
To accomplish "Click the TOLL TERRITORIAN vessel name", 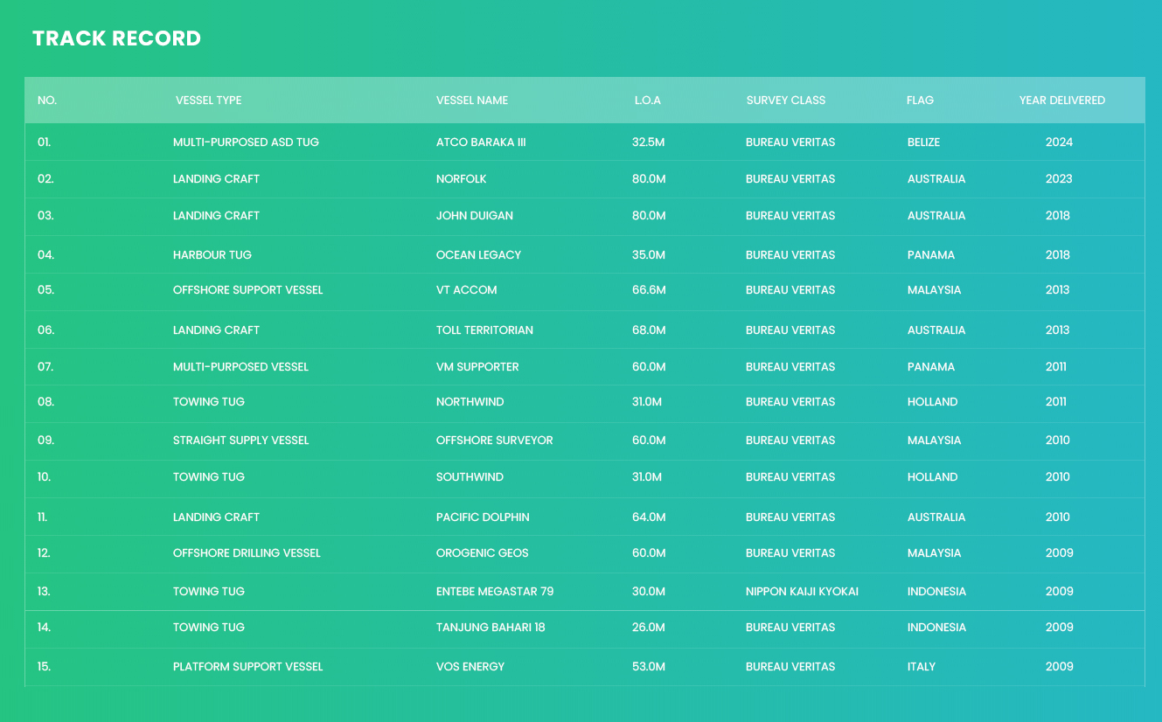I will tap(484, 330).
